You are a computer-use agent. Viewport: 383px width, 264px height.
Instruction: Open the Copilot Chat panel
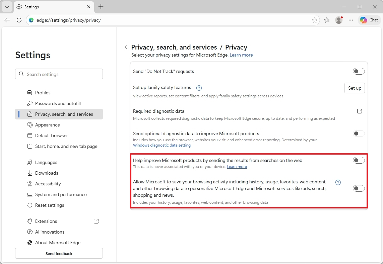point(369,20)
